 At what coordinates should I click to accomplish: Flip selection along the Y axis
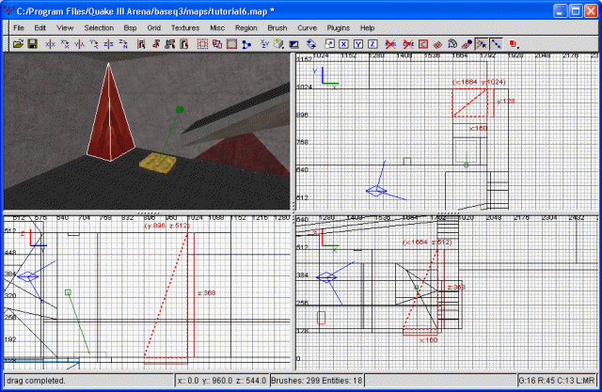pyautogui.click(x=79, y=44)
